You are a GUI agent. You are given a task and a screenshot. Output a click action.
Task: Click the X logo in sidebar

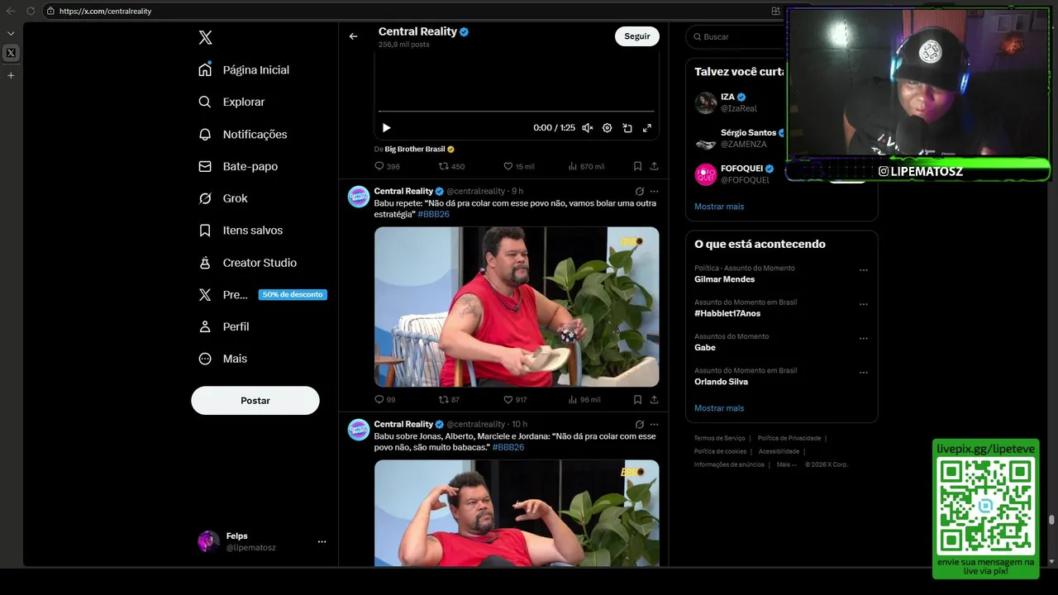[205, 37]
